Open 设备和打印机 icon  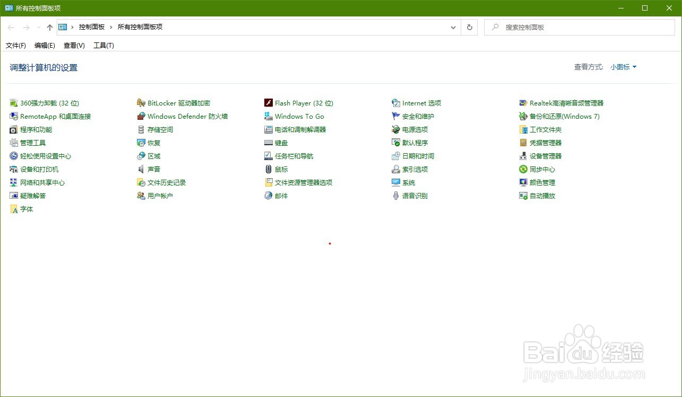pyautogui.click(x=14, y=169)
